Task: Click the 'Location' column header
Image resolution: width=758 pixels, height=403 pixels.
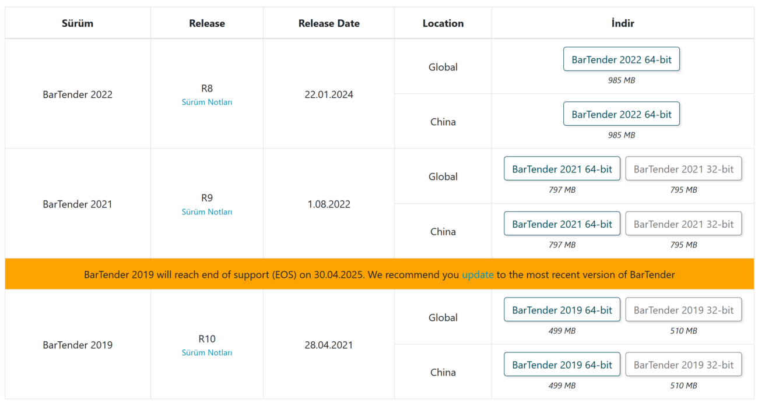Action: pyautogui.click(x=443, y=23)
